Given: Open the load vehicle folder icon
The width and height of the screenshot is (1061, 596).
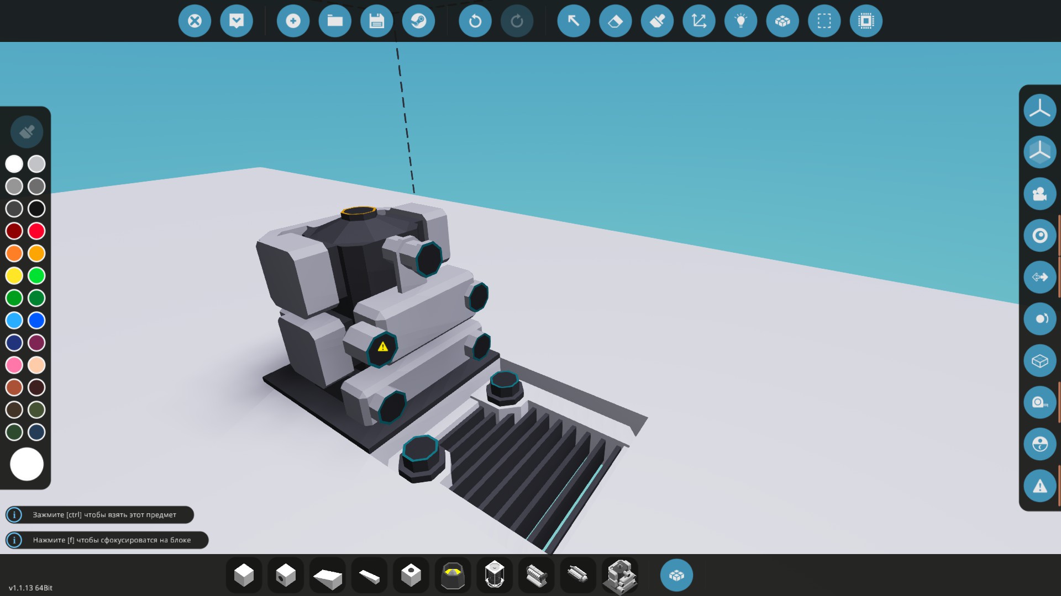Looking at the screenshot, I should pyautogui.click(x=335, y=21).
